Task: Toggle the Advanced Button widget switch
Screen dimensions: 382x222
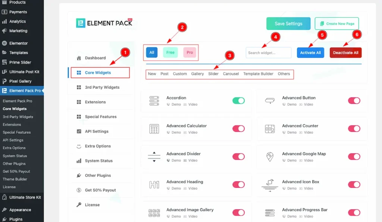Action: [x=354, y=101]
